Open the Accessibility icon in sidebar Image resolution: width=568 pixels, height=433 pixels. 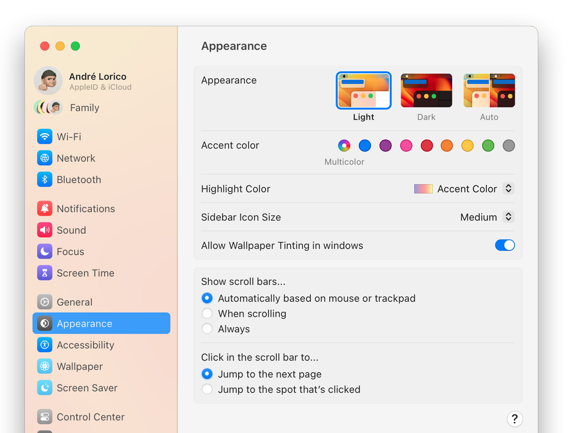point(45,345)
